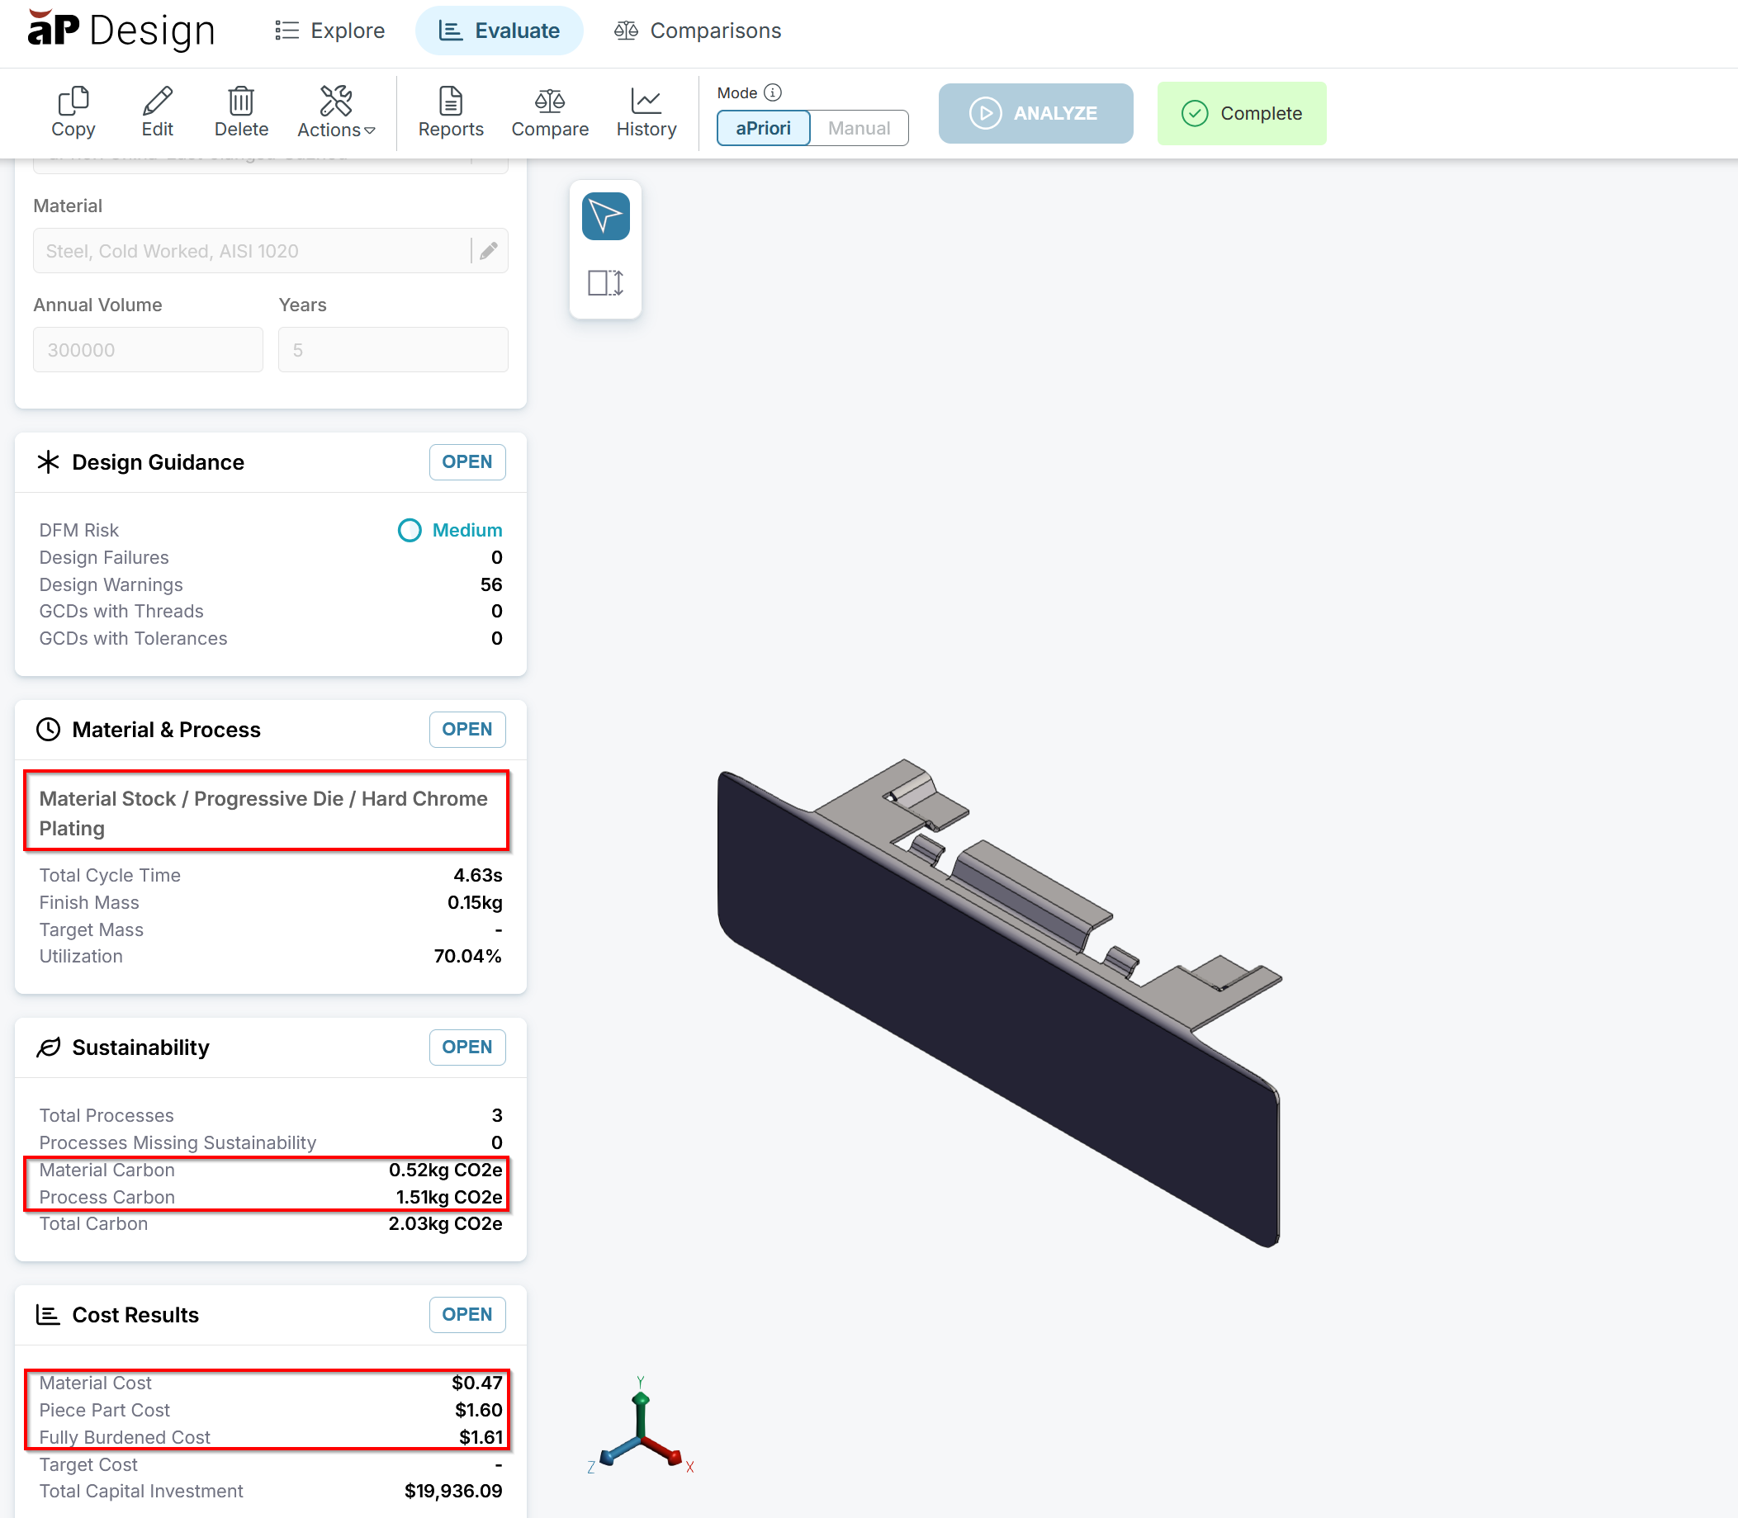
Task: Click the Design Guidance asterisk icon
Action: point(49,461)
